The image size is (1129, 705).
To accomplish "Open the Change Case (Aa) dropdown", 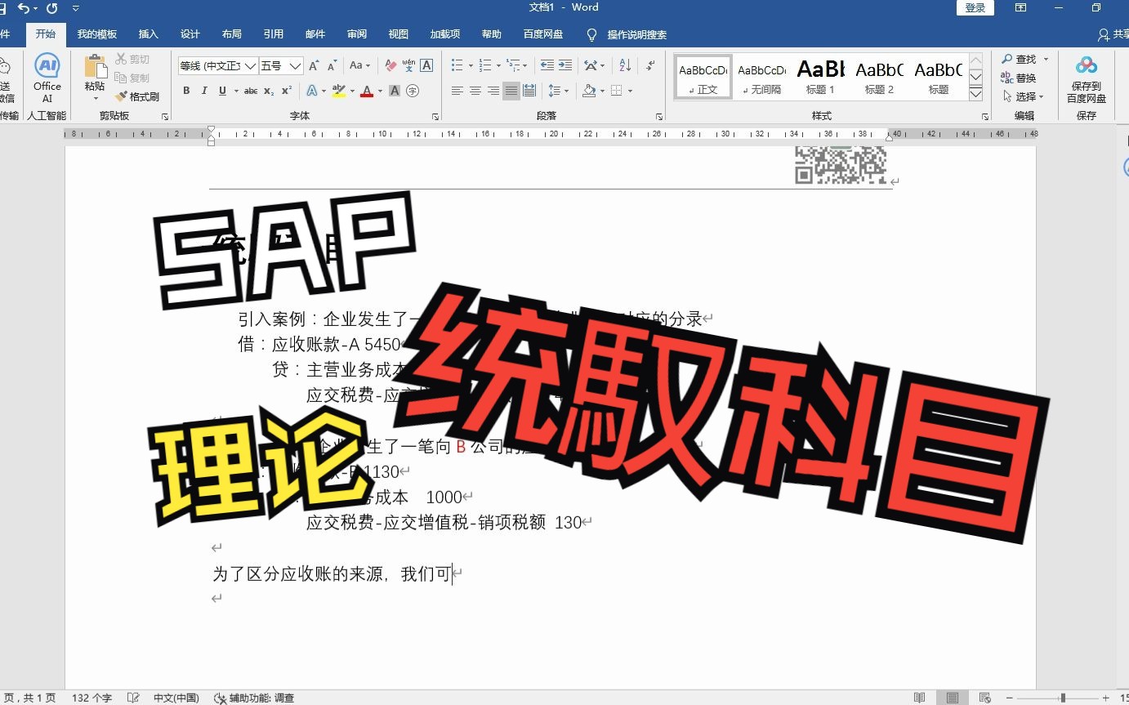I will tap(359, 65).
